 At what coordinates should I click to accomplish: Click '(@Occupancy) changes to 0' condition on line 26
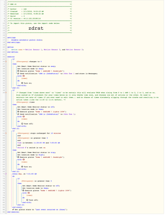pyautogui.click(x=29, y=62)
